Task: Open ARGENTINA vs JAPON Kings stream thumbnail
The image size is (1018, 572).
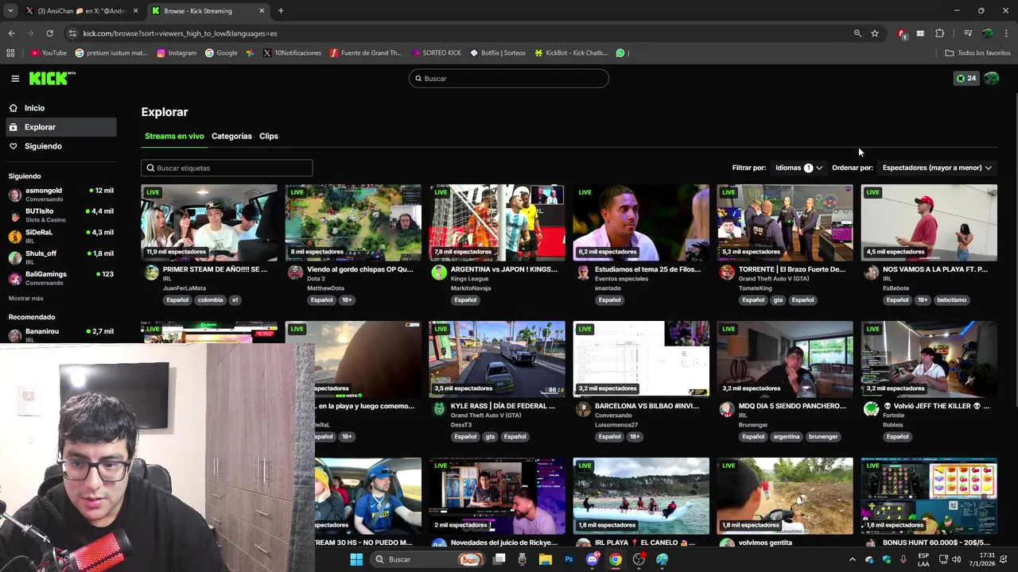Action: [497, 222]
